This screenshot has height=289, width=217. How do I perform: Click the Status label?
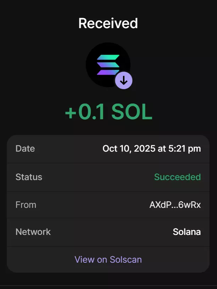click(29, 177)
